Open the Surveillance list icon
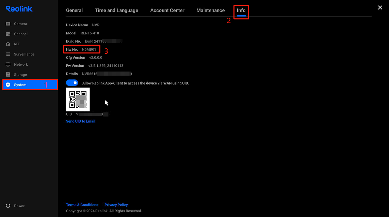Viewport: 389px width, 217px height. pyautogui.click(x=8, y=55)
